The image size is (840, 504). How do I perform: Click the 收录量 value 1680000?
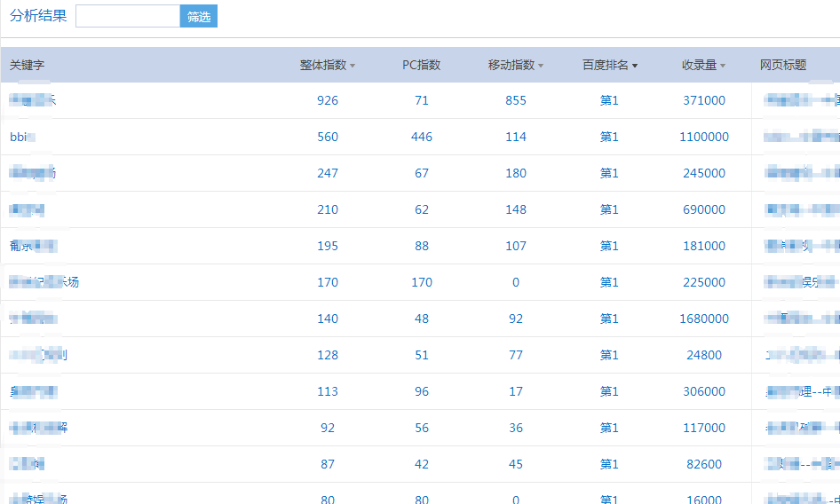pos(704,319)
